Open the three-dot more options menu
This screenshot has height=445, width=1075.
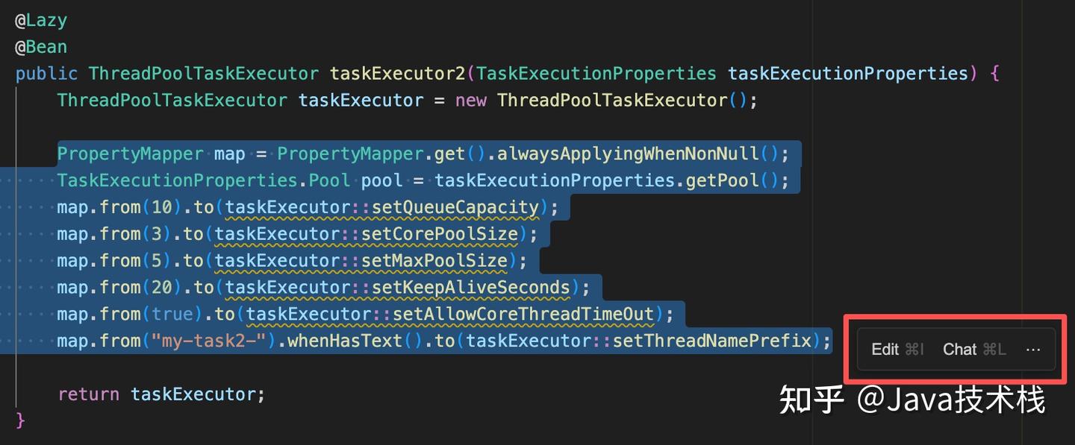point(1033,349)
